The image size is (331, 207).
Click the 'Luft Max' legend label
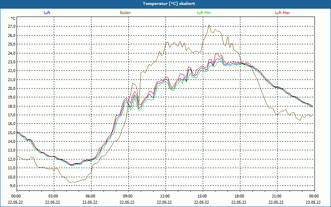pyautogui.click(x=282, y=13)
